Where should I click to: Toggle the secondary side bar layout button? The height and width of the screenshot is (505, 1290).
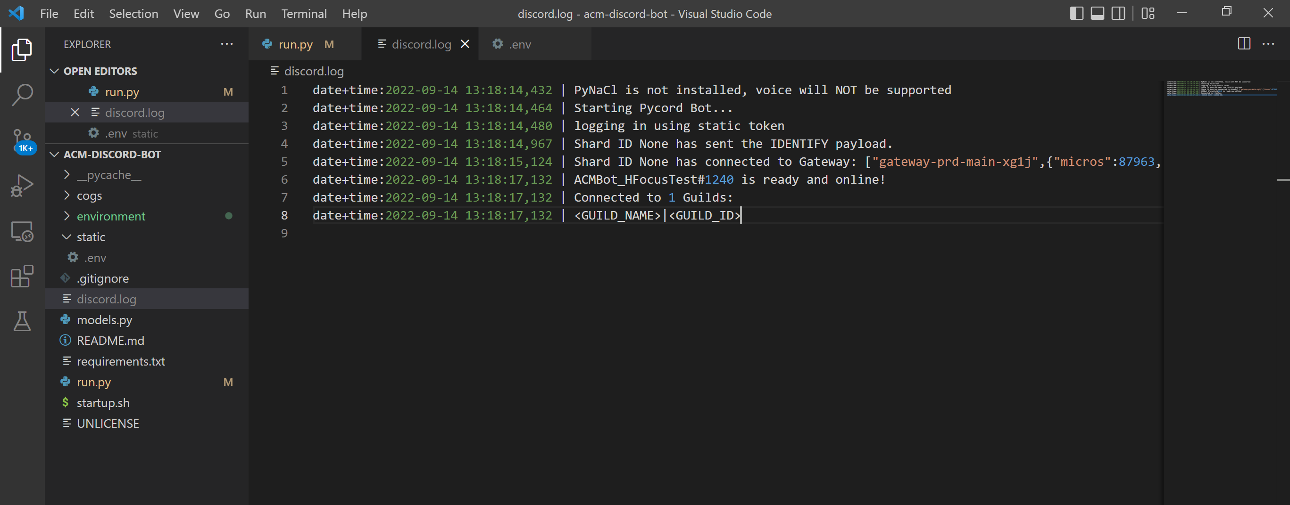[x=1118, y=14]
